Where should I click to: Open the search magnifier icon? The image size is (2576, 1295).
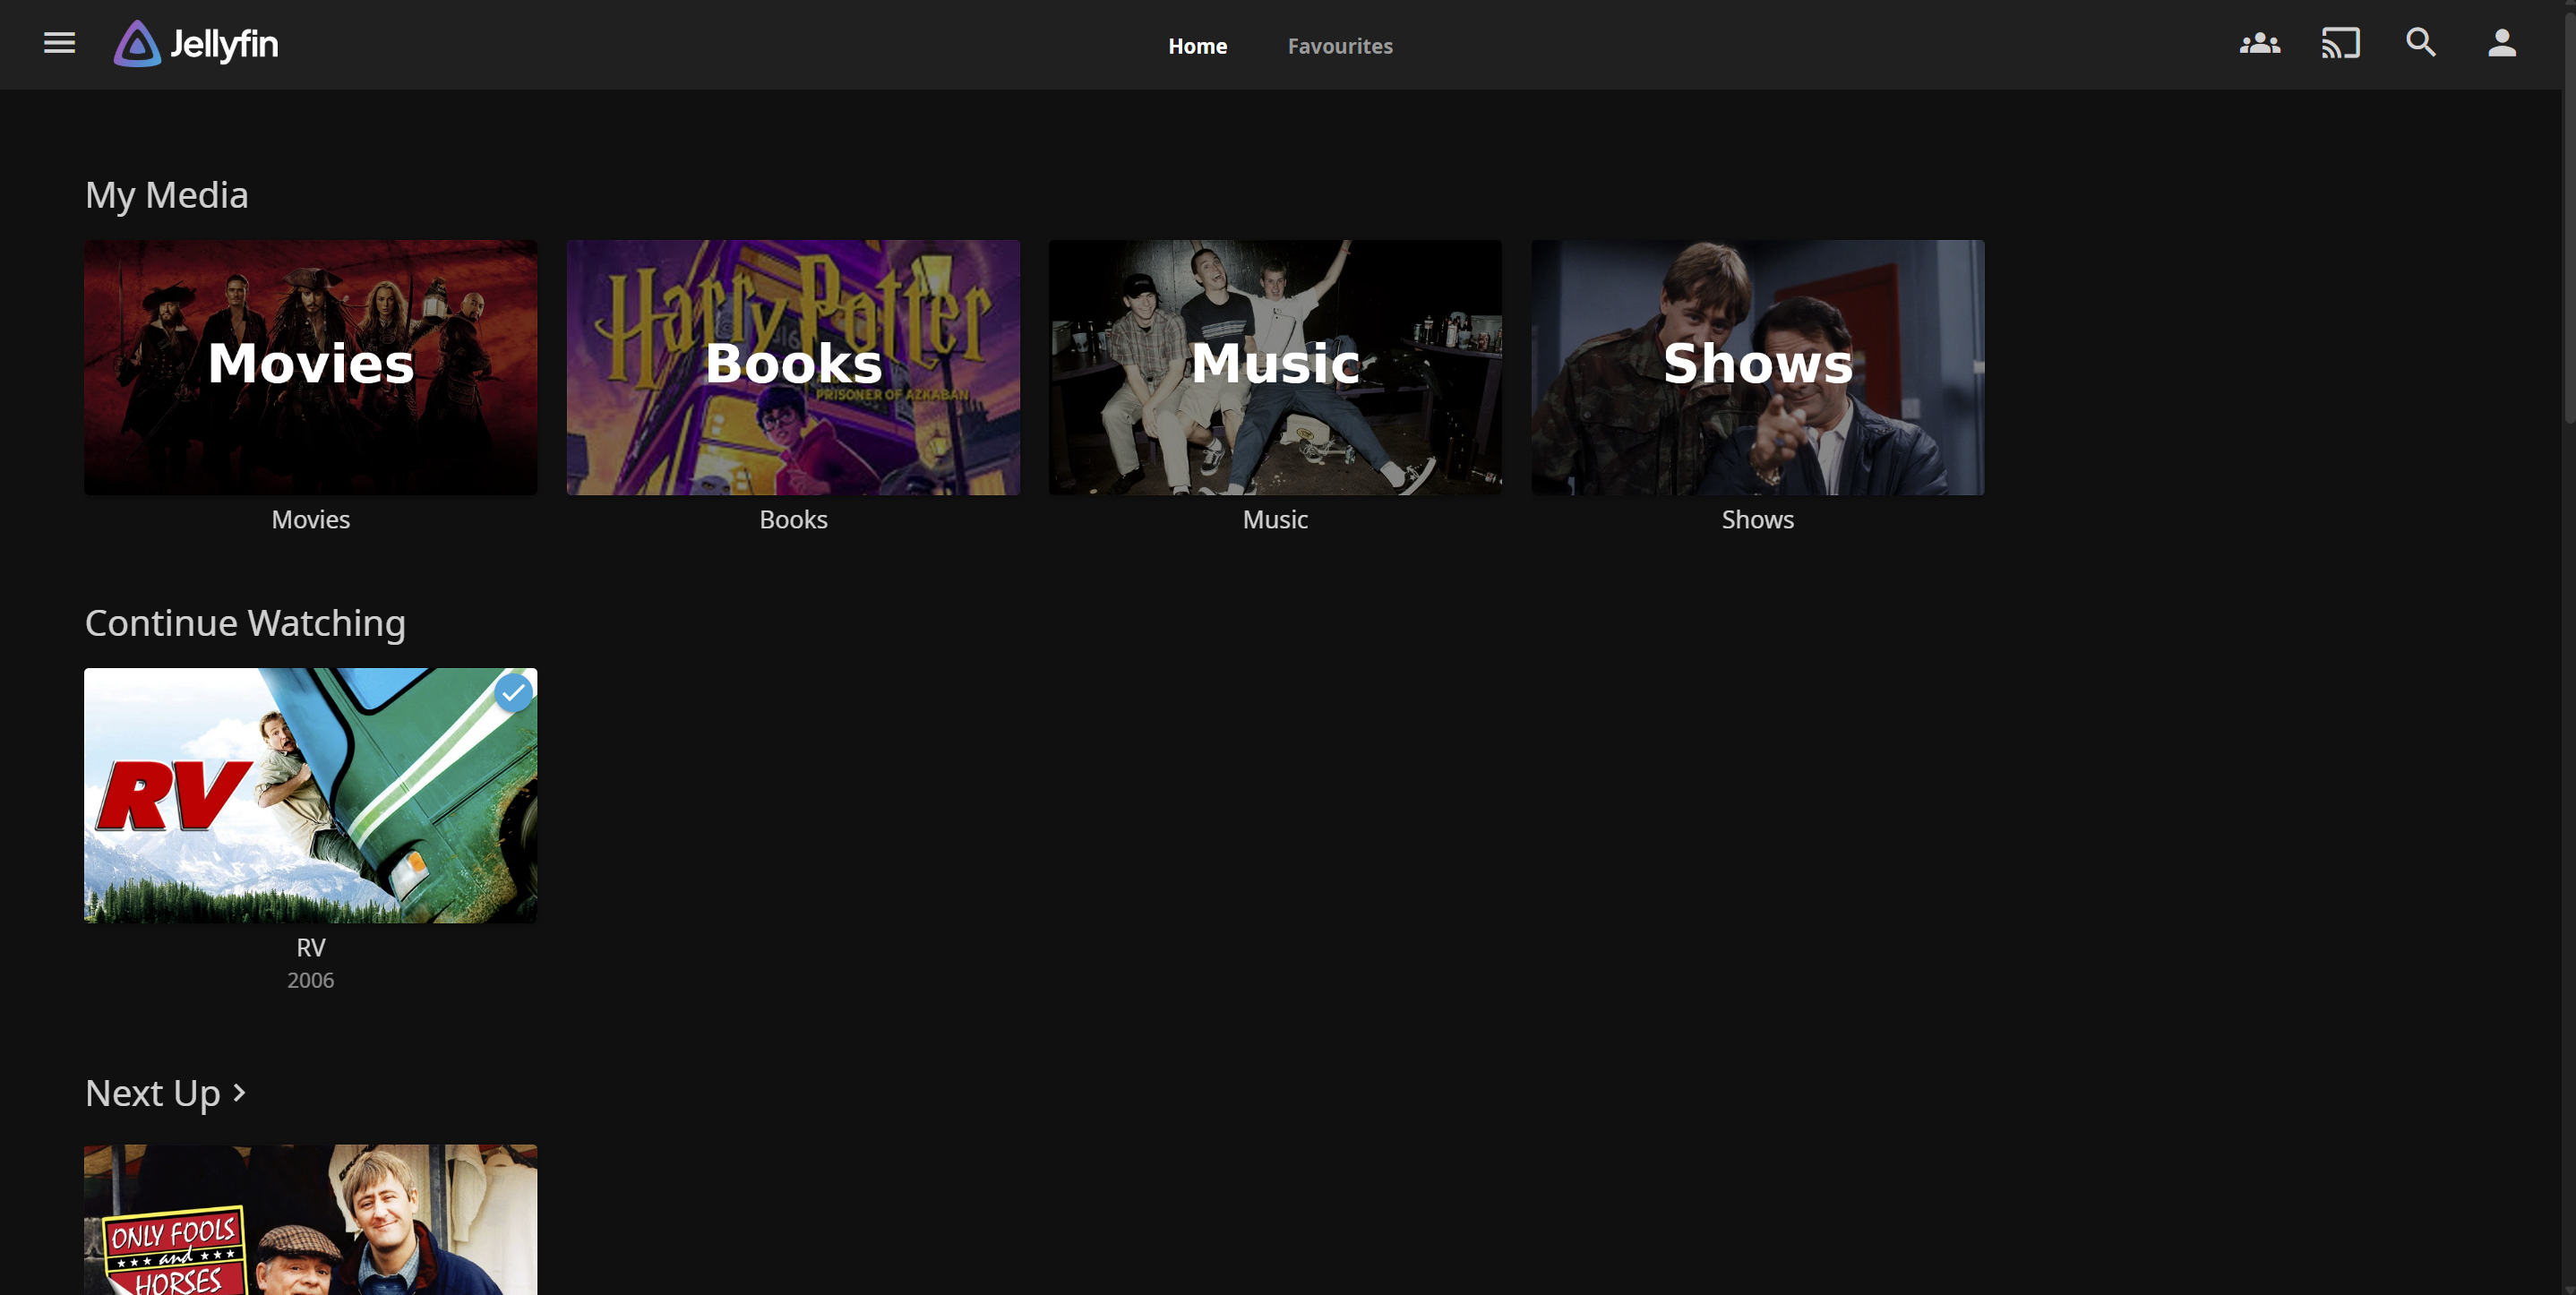2420,43
